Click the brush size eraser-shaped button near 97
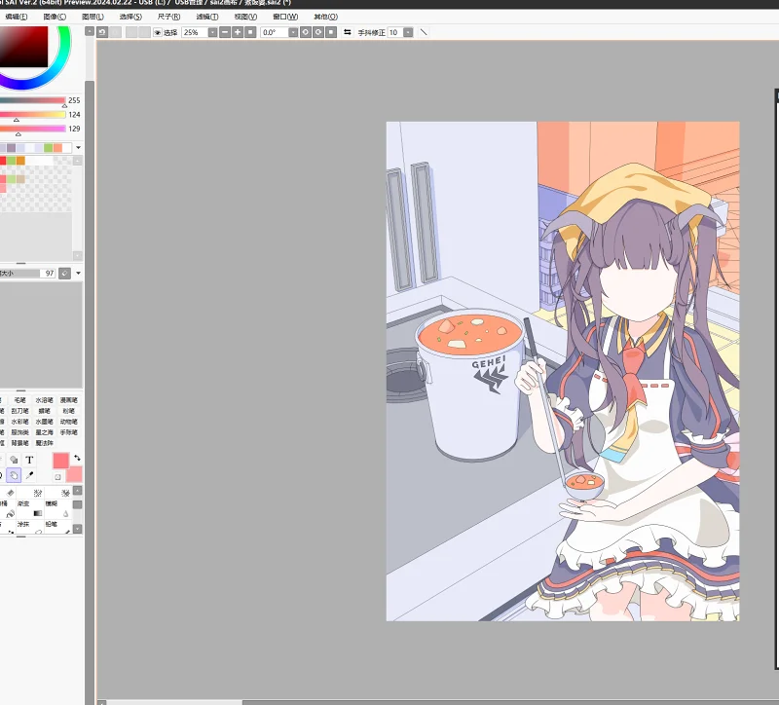 [64, 274]
